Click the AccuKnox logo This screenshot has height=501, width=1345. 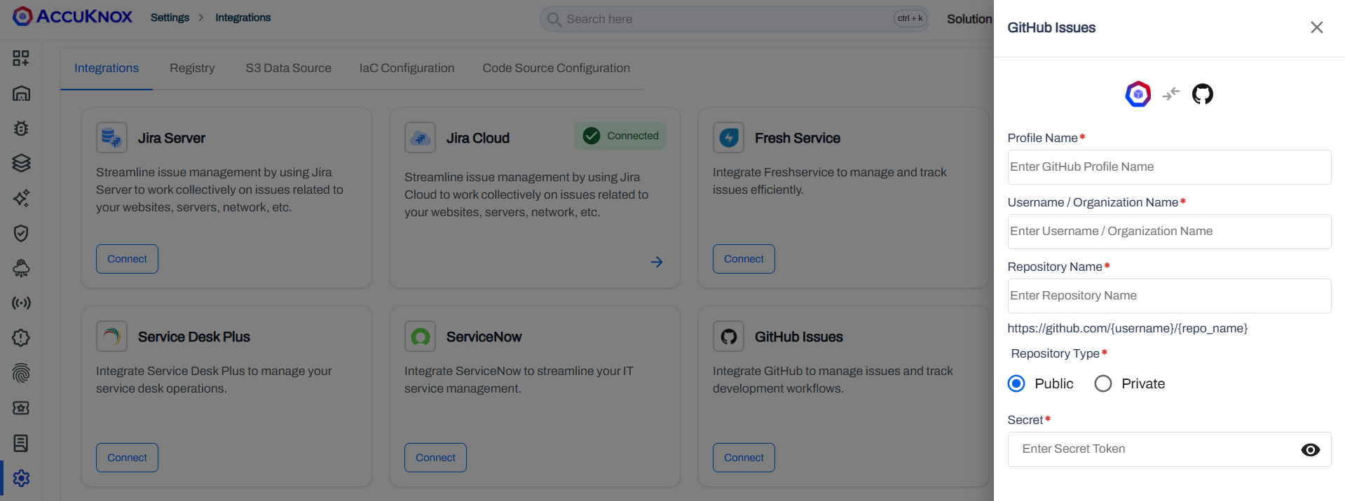point(72,17)
